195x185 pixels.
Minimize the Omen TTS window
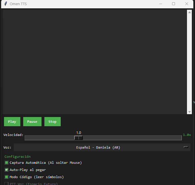(x=161, y=4)
